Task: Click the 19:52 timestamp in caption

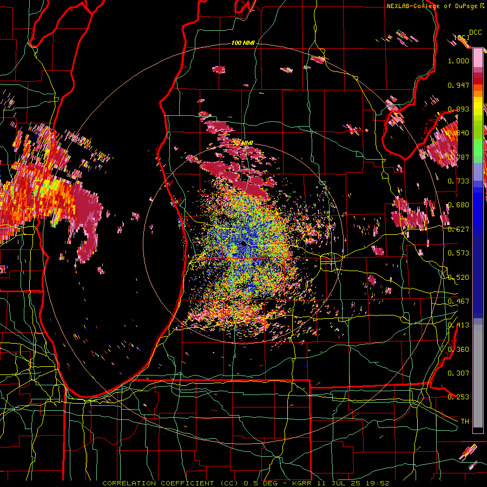Action: coord(378,483)
